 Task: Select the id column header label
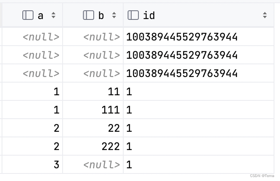pos(149,15)
